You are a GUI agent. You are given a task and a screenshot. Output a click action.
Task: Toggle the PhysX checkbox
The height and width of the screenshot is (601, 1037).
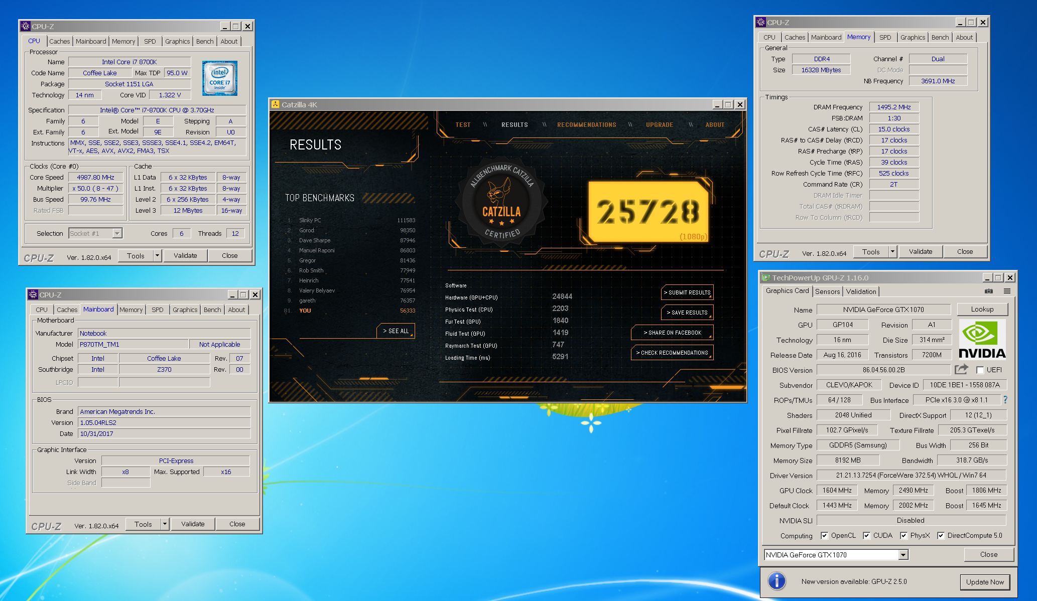click(903, 536)
